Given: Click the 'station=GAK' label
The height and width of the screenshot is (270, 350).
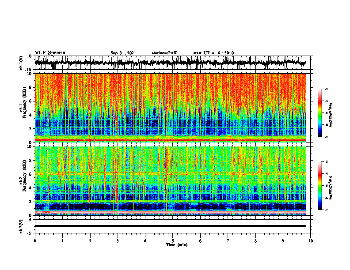Looking at the screenshot, I should point(164,53).
